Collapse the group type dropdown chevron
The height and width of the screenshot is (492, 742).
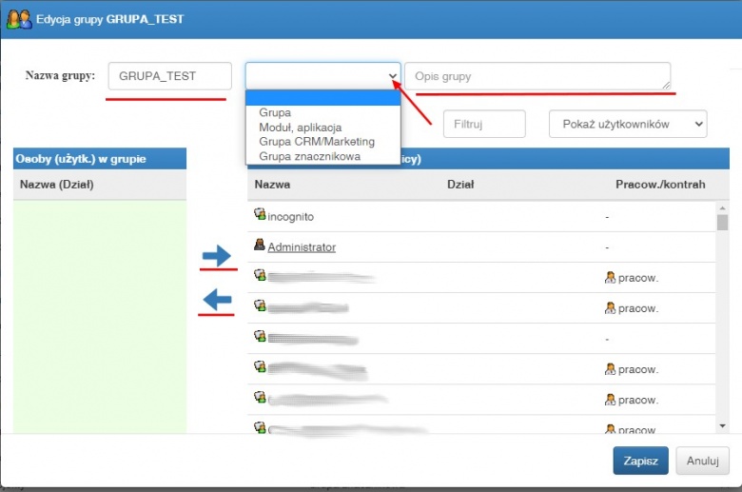pos(392,76)
